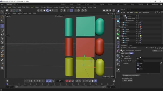Viewport: 163px width, 91px height.
Task: Click Generate random combinations button
Action: [131, 75]
